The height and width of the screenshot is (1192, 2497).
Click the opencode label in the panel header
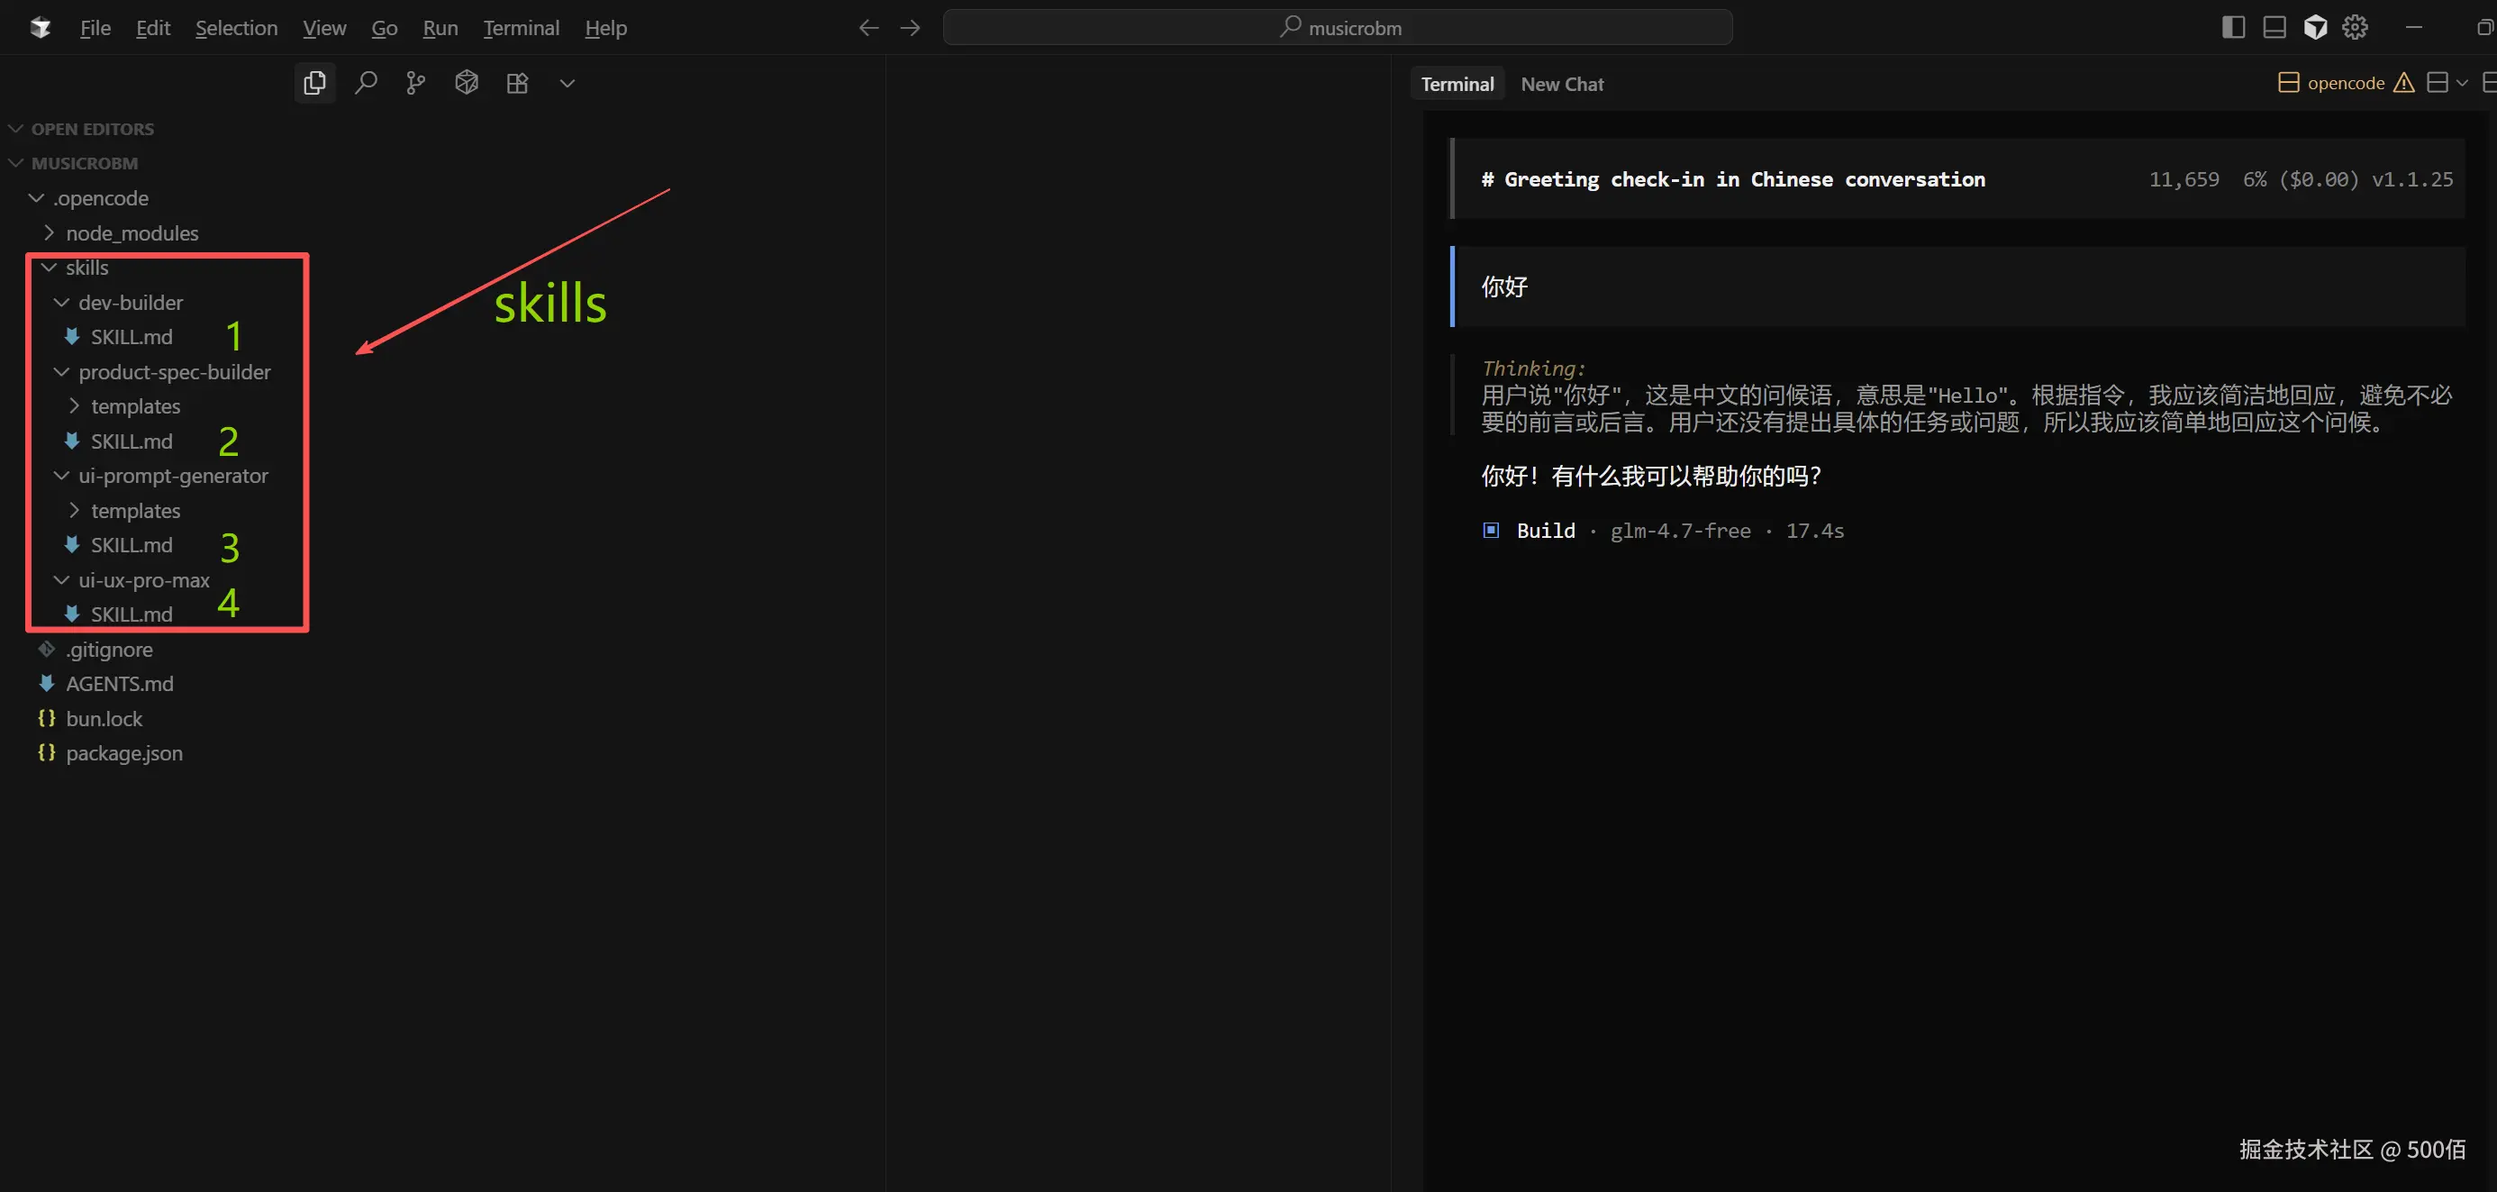coord(2347,83)
